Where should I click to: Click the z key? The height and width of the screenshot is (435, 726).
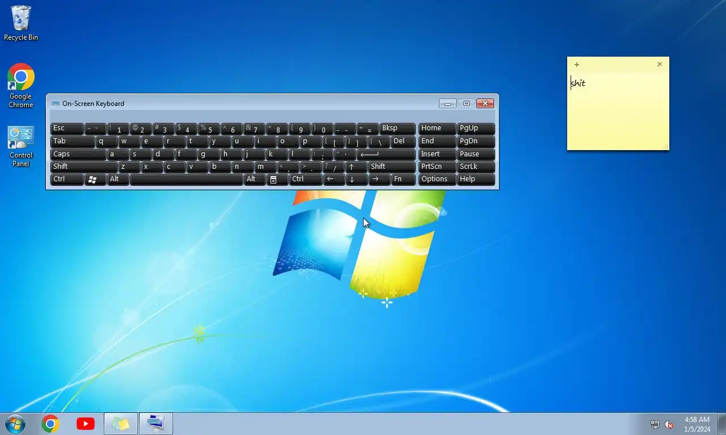129,167
